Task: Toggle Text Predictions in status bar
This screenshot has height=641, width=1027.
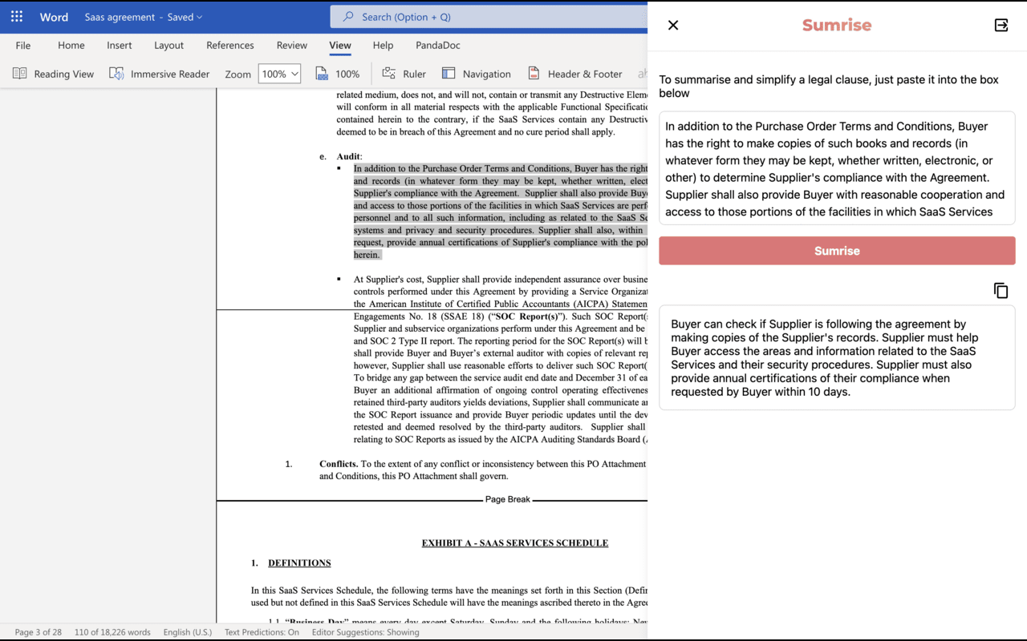Action: [262, 632]
